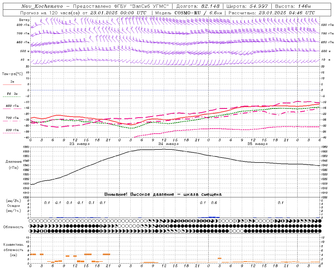The width and height of the screenshot is (335, 268).
Task: Click the Тем-ра(°C) axis title
Action: pyautogui.click(x=12, y=74)
